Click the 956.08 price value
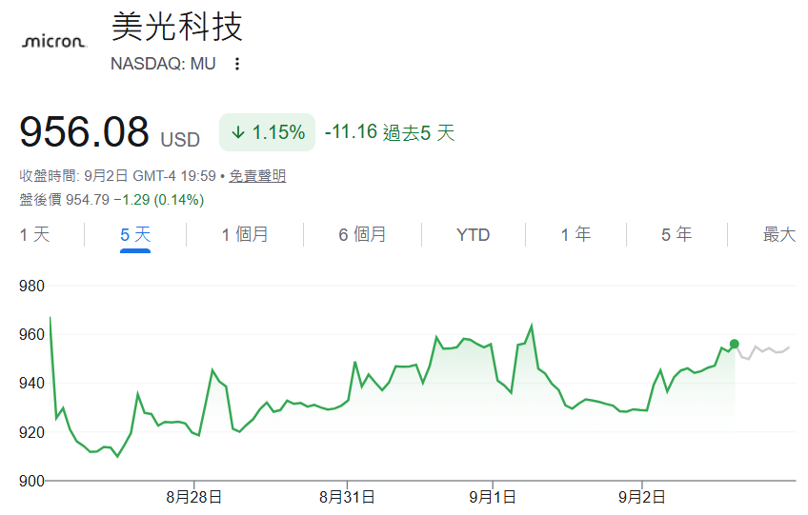Screen dimensions: 808x515 pyautogui.click(x=84, y=131)
